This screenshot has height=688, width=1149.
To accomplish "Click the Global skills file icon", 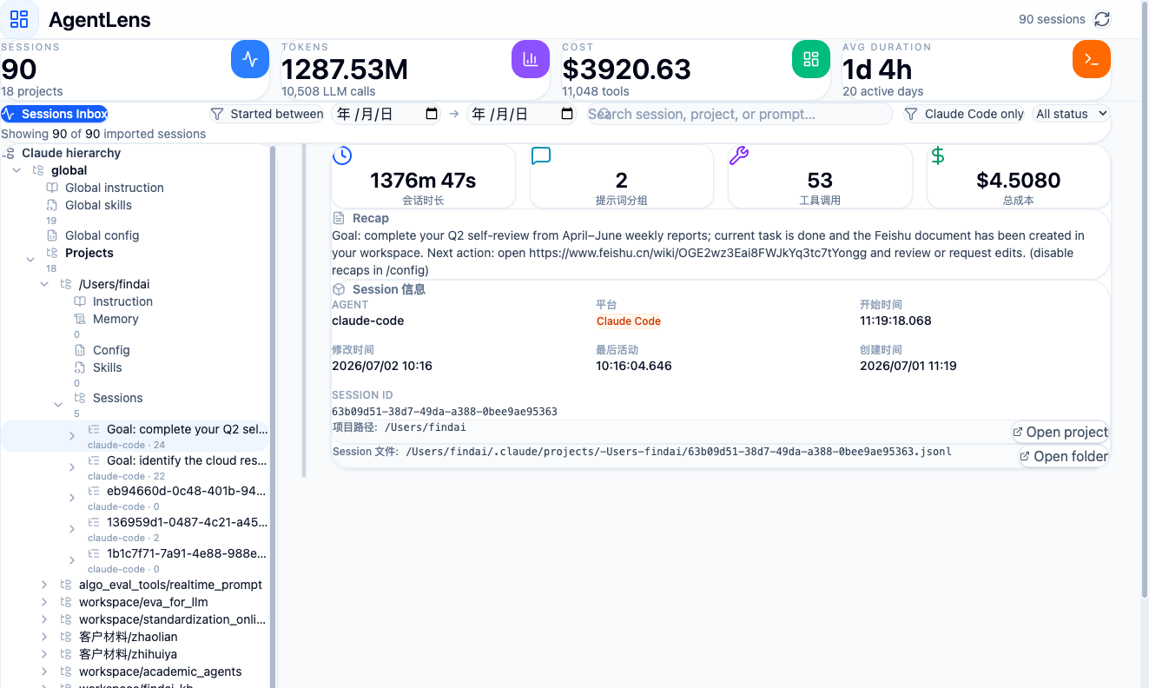I will 52,205.
